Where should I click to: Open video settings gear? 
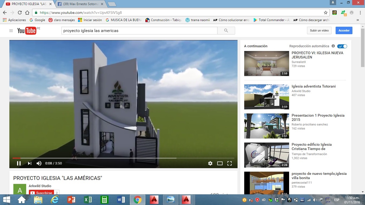point(210,163)
